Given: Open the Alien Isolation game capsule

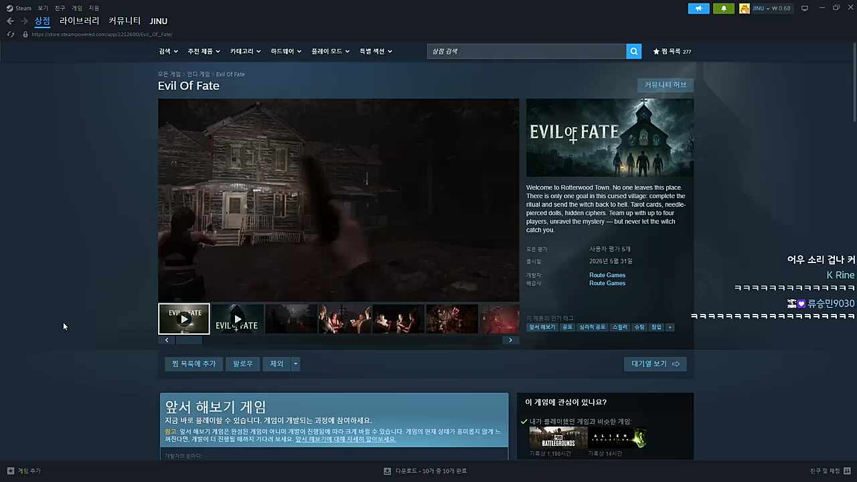Looking at the screenshot, I should (617, 438).
